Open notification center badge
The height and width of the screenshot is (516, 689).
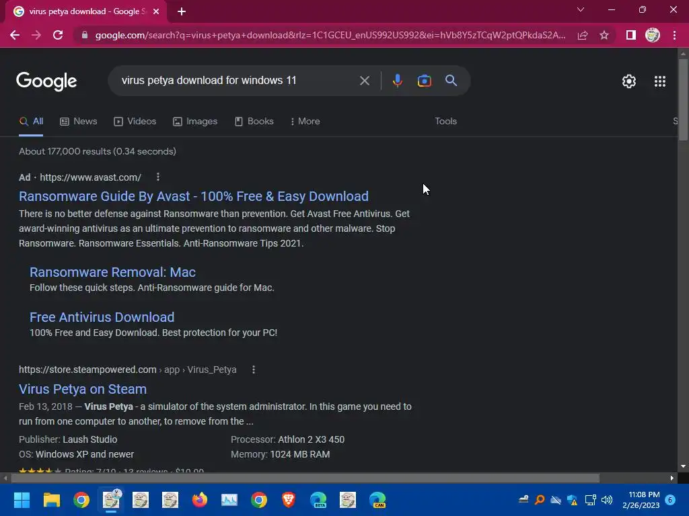pyautogui.click(x=671, y=500)
